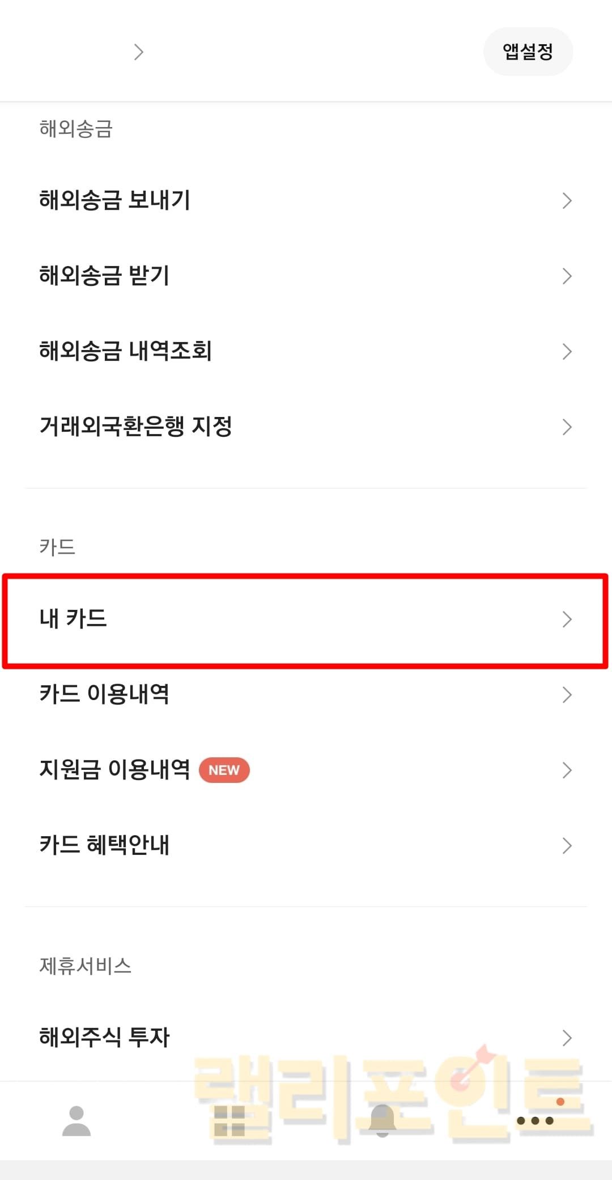Go to 해외송금 내역조회
The height and width of the screenshot is (1180, 612).
[x=125, y=351]
